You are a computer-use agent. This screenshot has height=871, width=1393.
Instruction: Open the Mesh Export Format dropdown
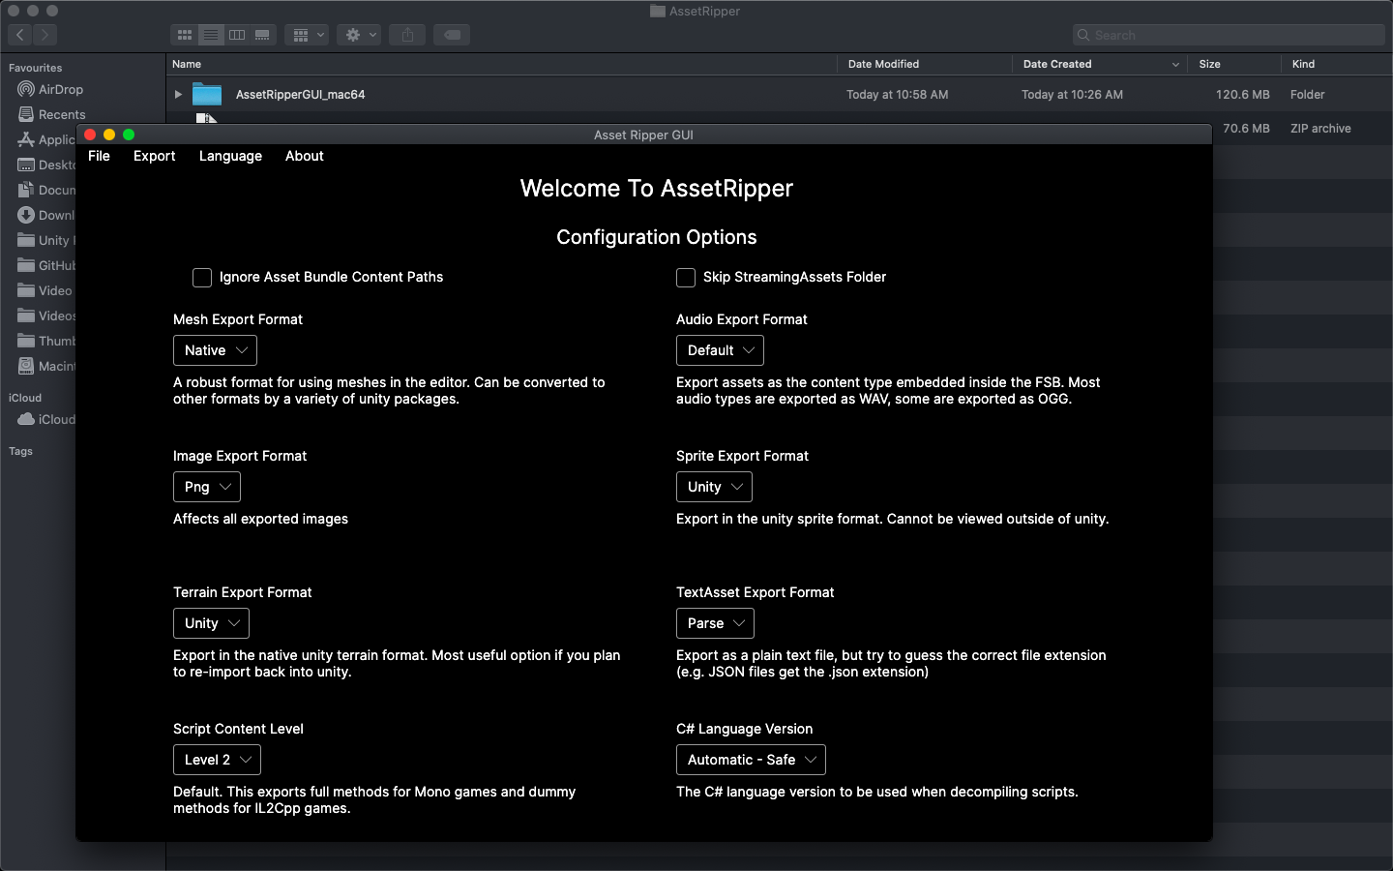tap(215, 350)
